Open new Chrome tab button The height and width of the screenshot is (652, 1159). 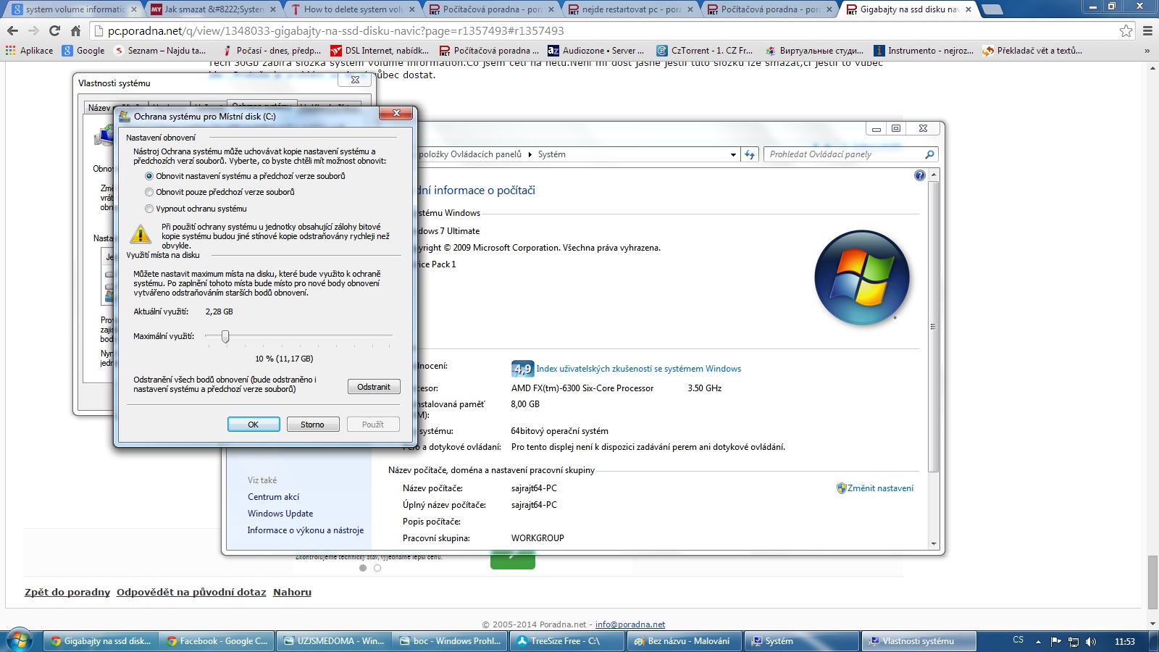(992, 9)
